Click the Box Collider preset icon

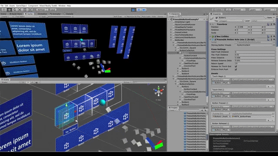click(x=271, y=36)
